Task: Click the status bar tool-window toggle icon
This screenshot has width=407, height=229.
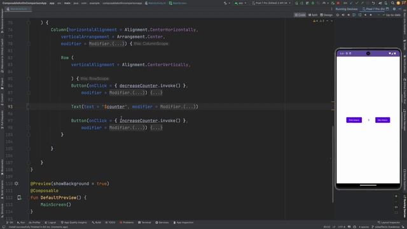Action: [3, 227]
